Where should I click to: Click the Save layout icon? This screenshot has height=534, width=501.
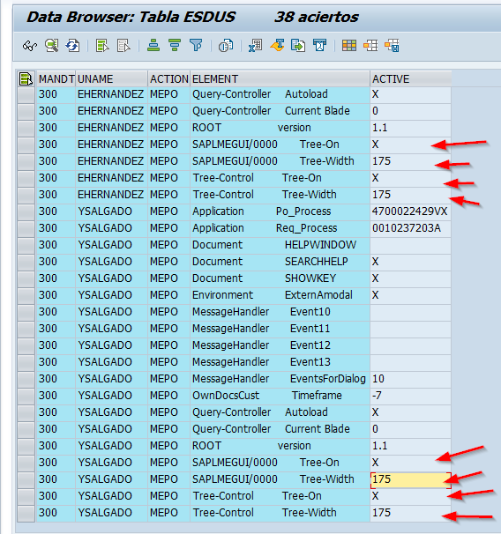pyautogui.click(x=392, y=45)
